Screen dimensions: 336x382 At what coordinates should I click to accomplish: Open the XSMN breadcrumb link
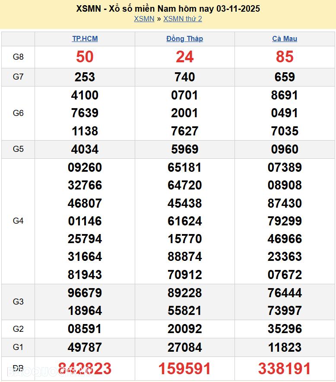coord(144,19)
